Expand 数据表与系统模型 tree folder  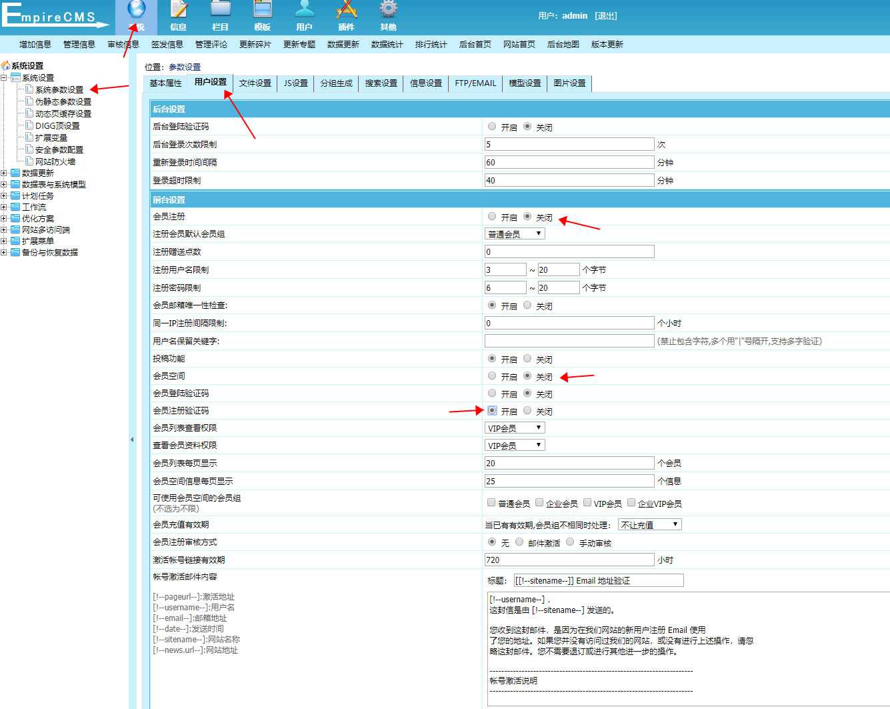[4, 185]
